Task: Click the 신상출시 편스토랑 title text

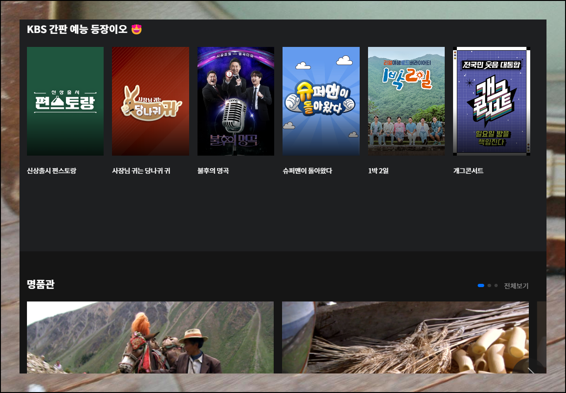Action: tap(52, 171)
